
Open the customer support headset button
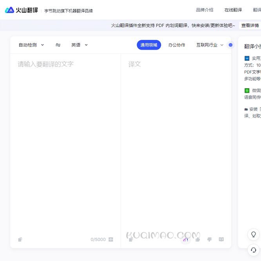pos(254,250)
